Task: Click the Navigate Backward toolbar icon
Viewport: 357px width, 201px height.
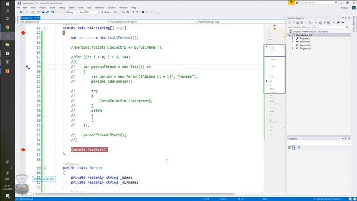Action: click(x=21, y=12)
